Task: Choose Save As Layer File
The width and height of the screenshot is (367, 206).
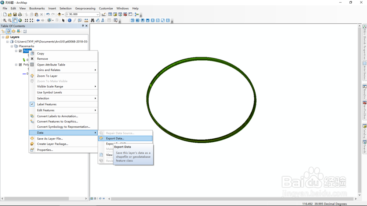Action: pos(63,139)
